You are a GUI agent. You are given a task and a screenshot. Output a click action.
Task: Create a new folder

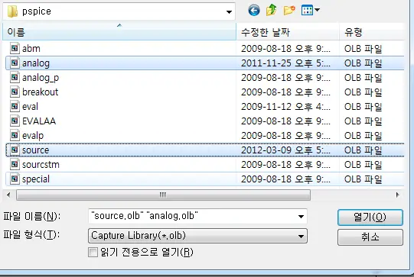pyautogui.click(x=289, y=11)
